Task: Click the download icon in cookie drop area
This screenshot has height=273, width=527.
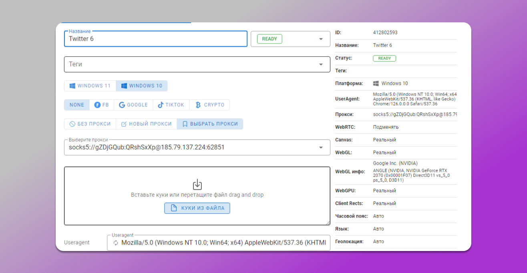Action: (197, 184)
